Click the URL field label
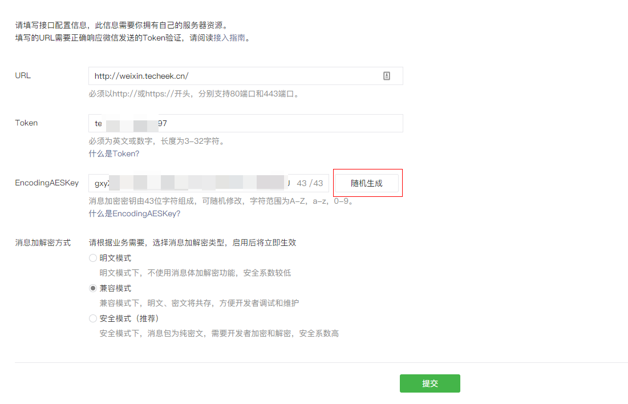The width and height of the screenshot is (628, 404). coord(23,75)
